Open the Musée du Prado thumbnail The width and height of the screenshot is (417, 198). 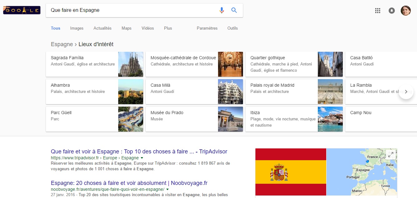(x=230, y=119)
